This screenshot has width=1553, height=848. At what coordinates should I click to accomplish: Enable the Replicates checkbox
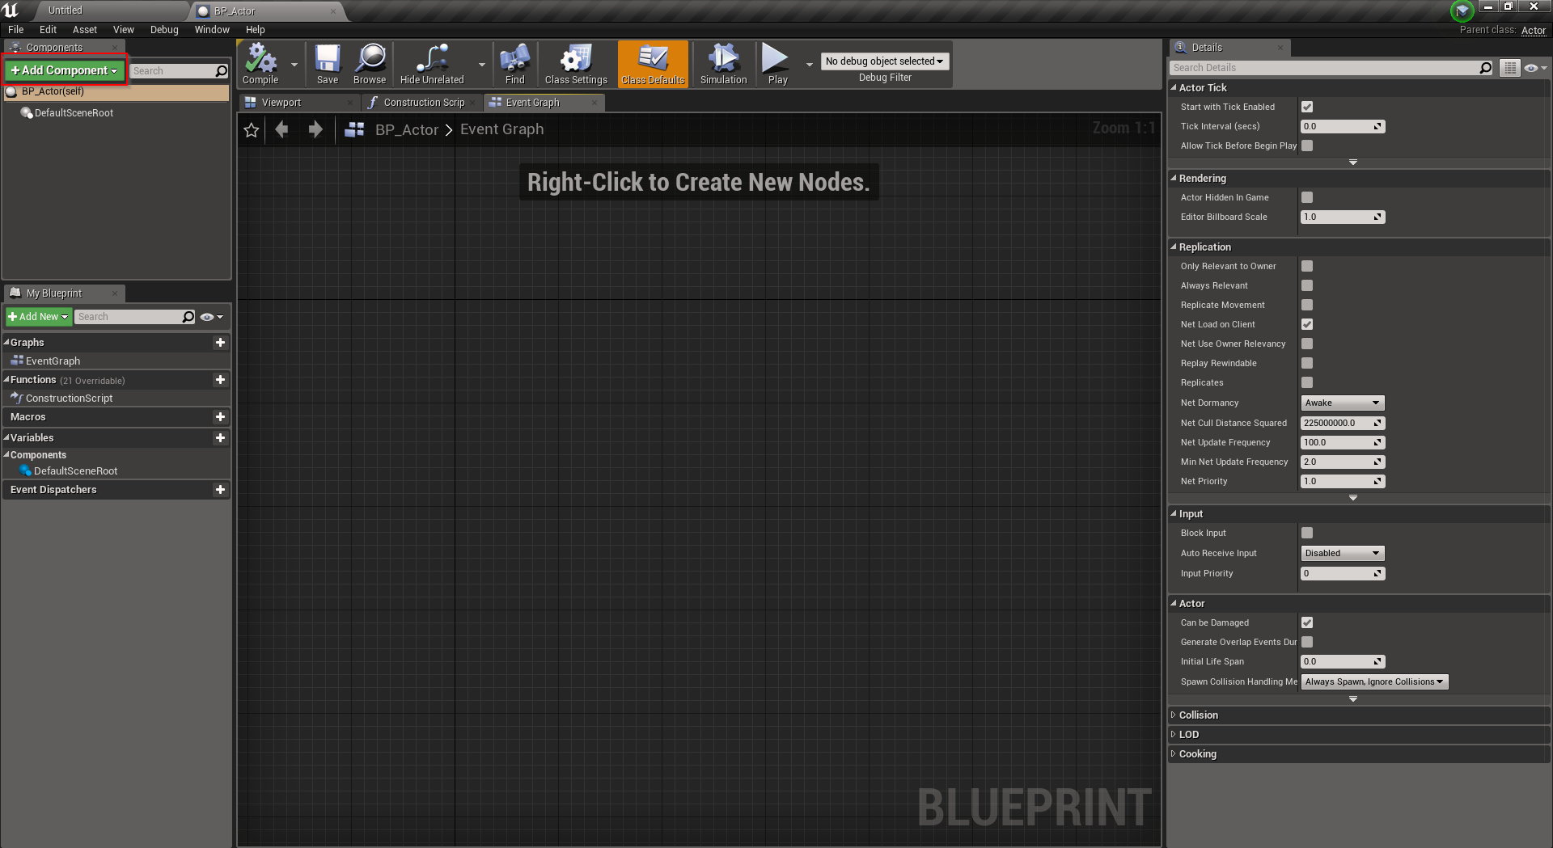point(1307,382)
